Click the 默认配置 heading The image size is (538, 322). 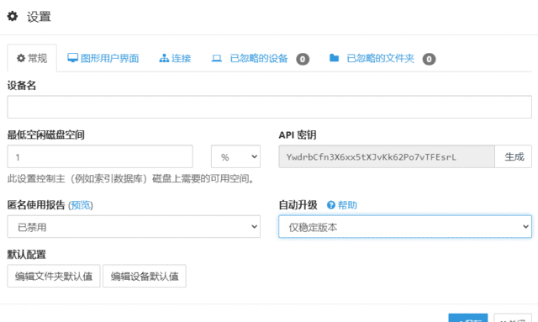26,255
